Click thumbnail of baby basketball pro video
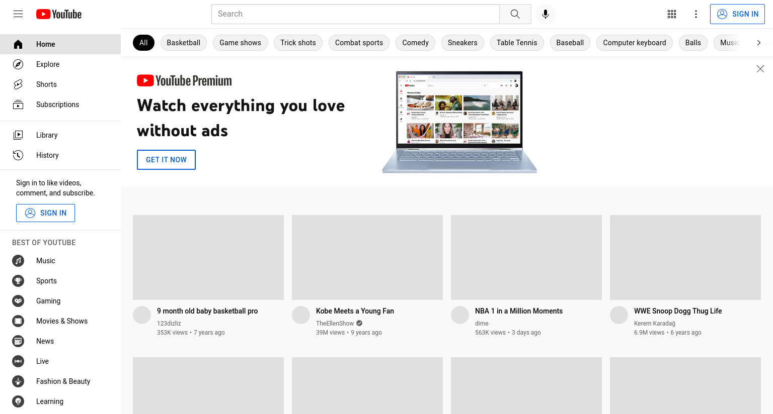The image size is (773, 414). pos(208,258)
